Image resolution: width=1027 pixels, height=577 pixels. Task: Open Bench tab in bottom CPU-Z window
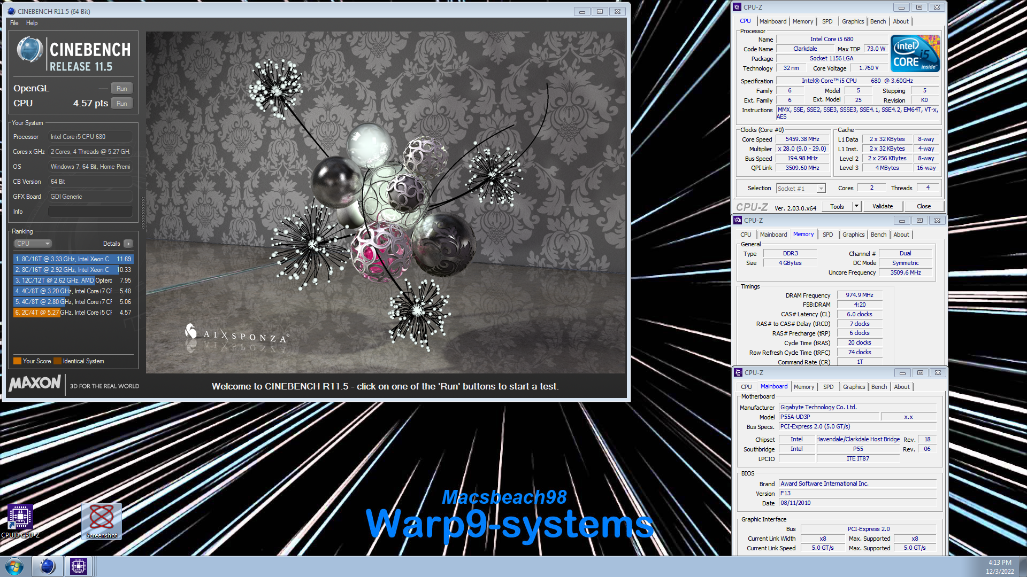pos(879,387)
